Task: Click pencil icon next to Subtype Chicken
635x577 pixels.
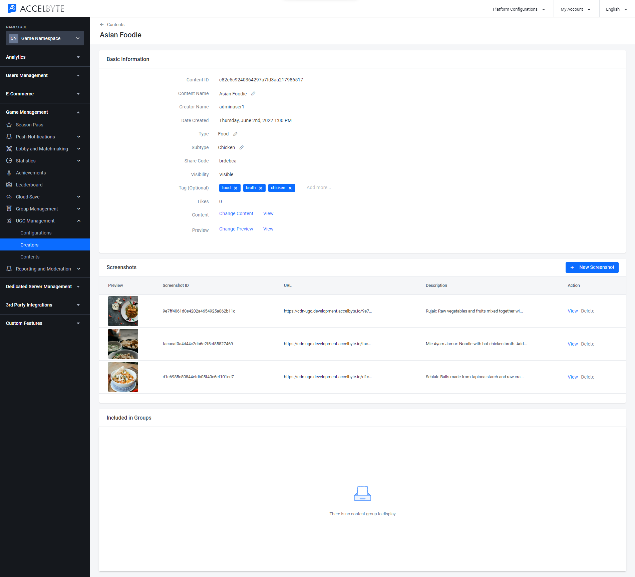Action: pyautogui.click(x=242, y=147)
